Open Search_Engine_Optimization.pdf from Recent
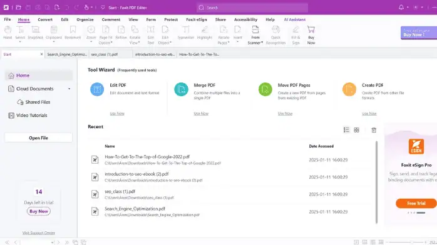This screenshot has width=437, height=245. pyautogui.click(x=135, y=209)
